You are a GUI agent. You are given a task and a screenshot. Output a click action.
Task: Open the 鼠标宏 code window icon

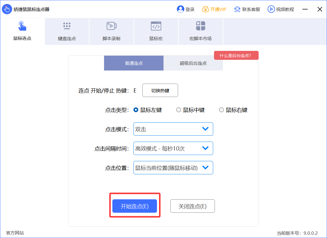click(156, 26)
